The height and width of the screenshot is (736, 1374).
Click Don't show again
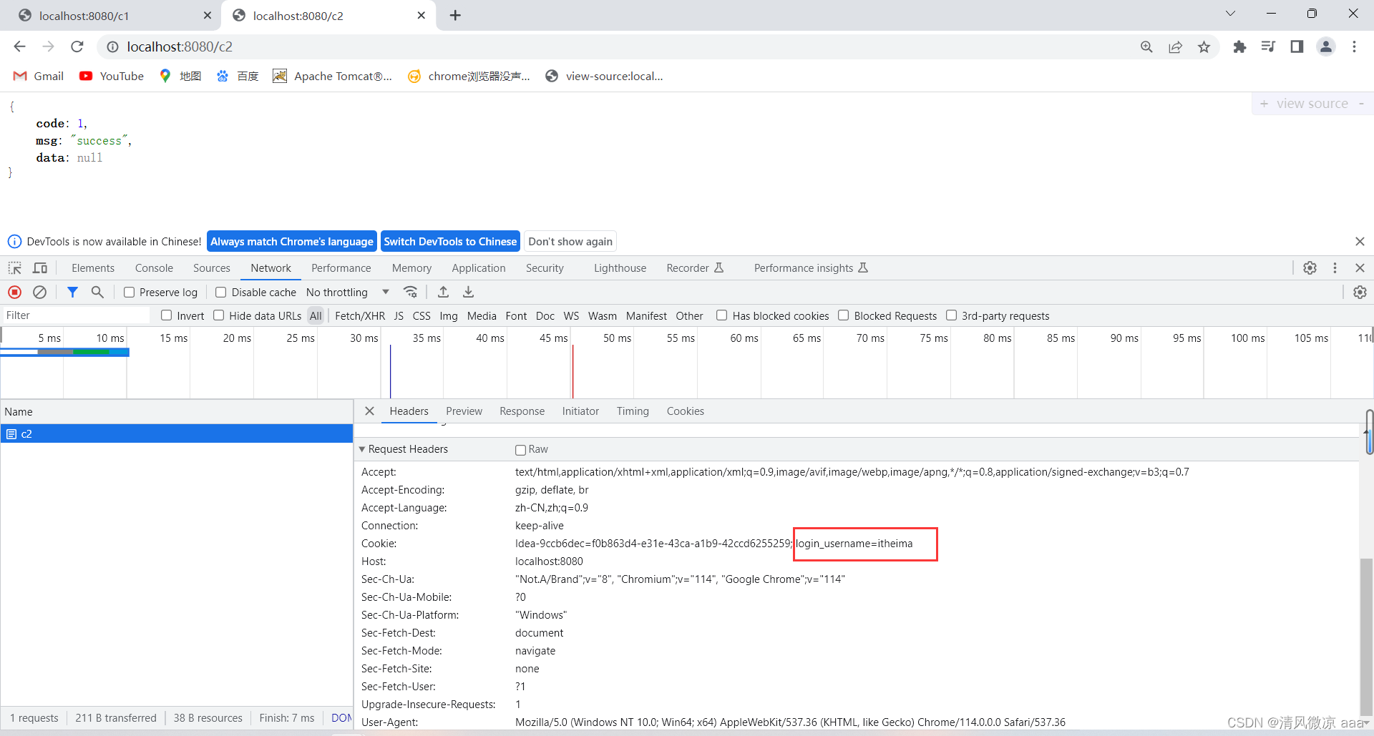pyautogui.click(x=570, y=242)
